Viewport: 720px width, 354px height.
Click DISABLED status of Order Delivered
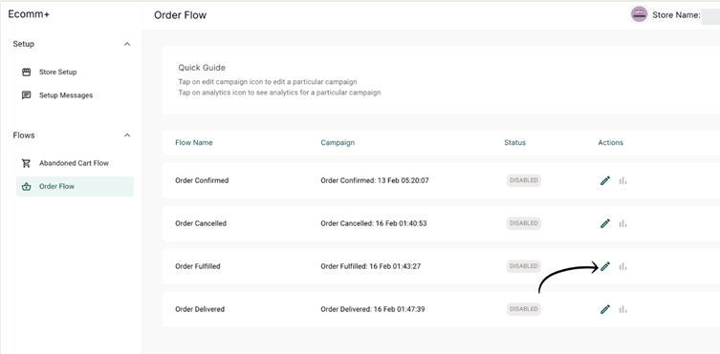[524, 309]
